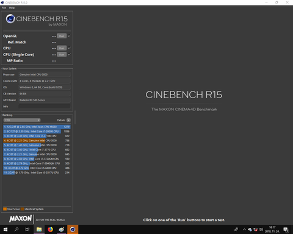The width and height of the screenshot is (293, 234).
Task: Run the CPU multi-core benchmark
Action: (x=62, y=48)
